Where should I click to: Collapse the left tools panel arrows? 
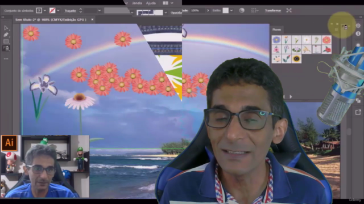3,17
